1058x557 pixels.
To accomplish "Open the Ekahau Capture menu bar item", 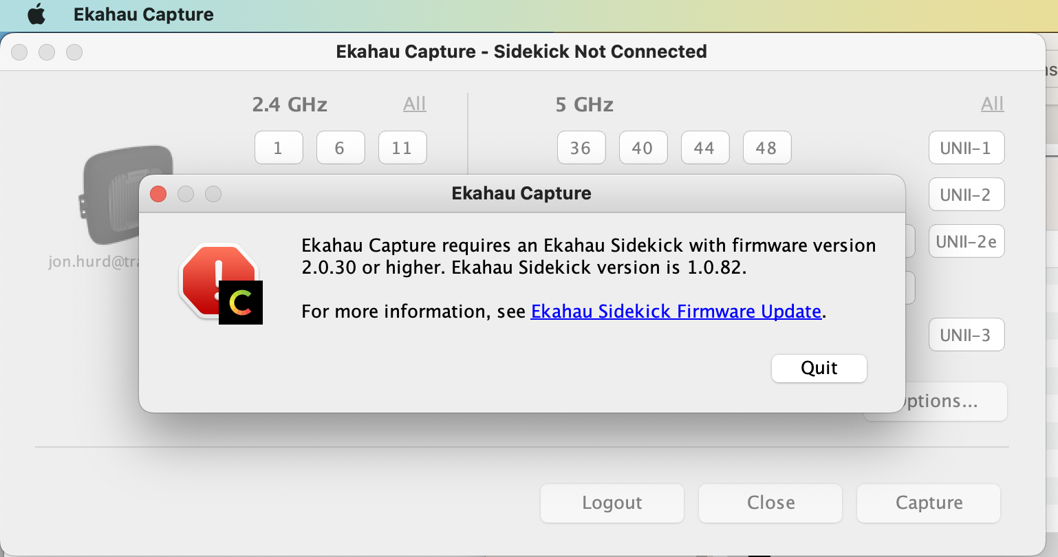I will tap(143, 14).
